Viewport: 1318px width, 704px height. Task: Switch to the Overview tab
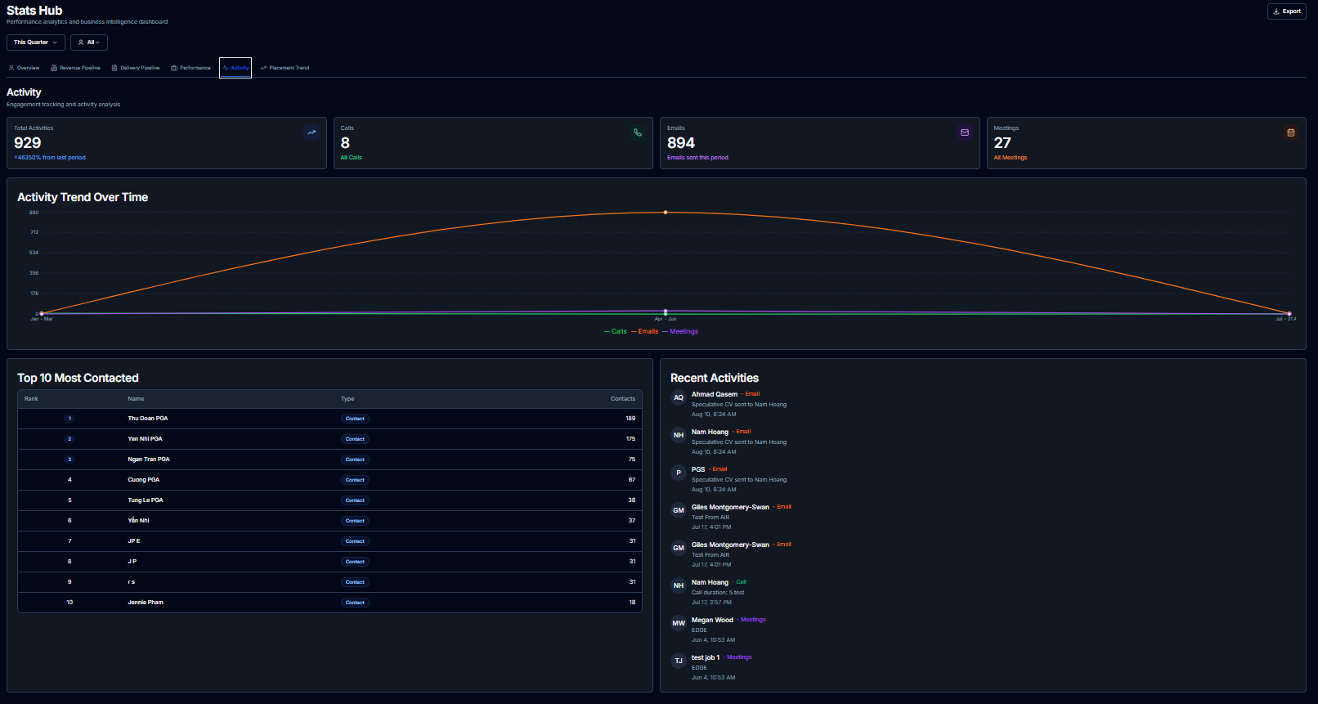click(25, 68)
